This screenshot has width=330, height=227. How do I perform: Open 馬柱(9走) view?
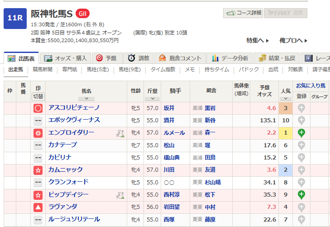(129, 69)
